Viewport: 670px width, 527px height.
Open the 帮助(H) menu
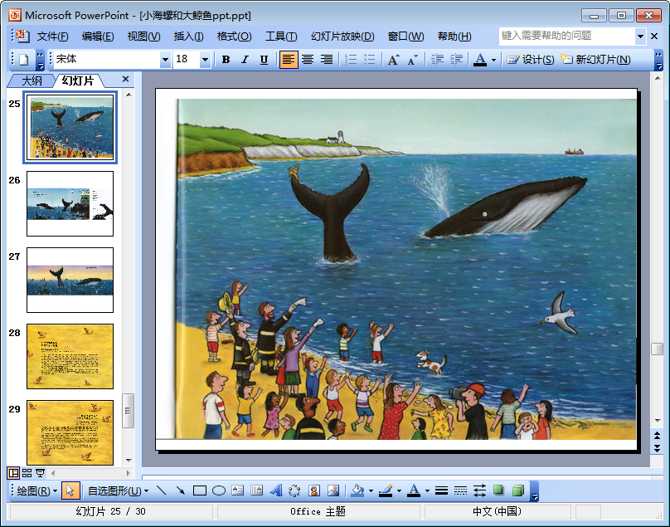tap(454, 37)
